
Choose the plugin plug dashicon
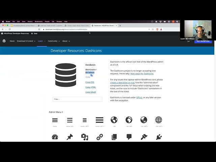point(159,137)
